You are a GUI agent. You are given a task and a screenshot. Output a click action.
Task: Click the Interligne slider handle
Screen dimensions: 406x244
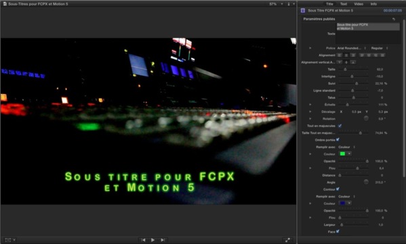click(x=352, y=76)
